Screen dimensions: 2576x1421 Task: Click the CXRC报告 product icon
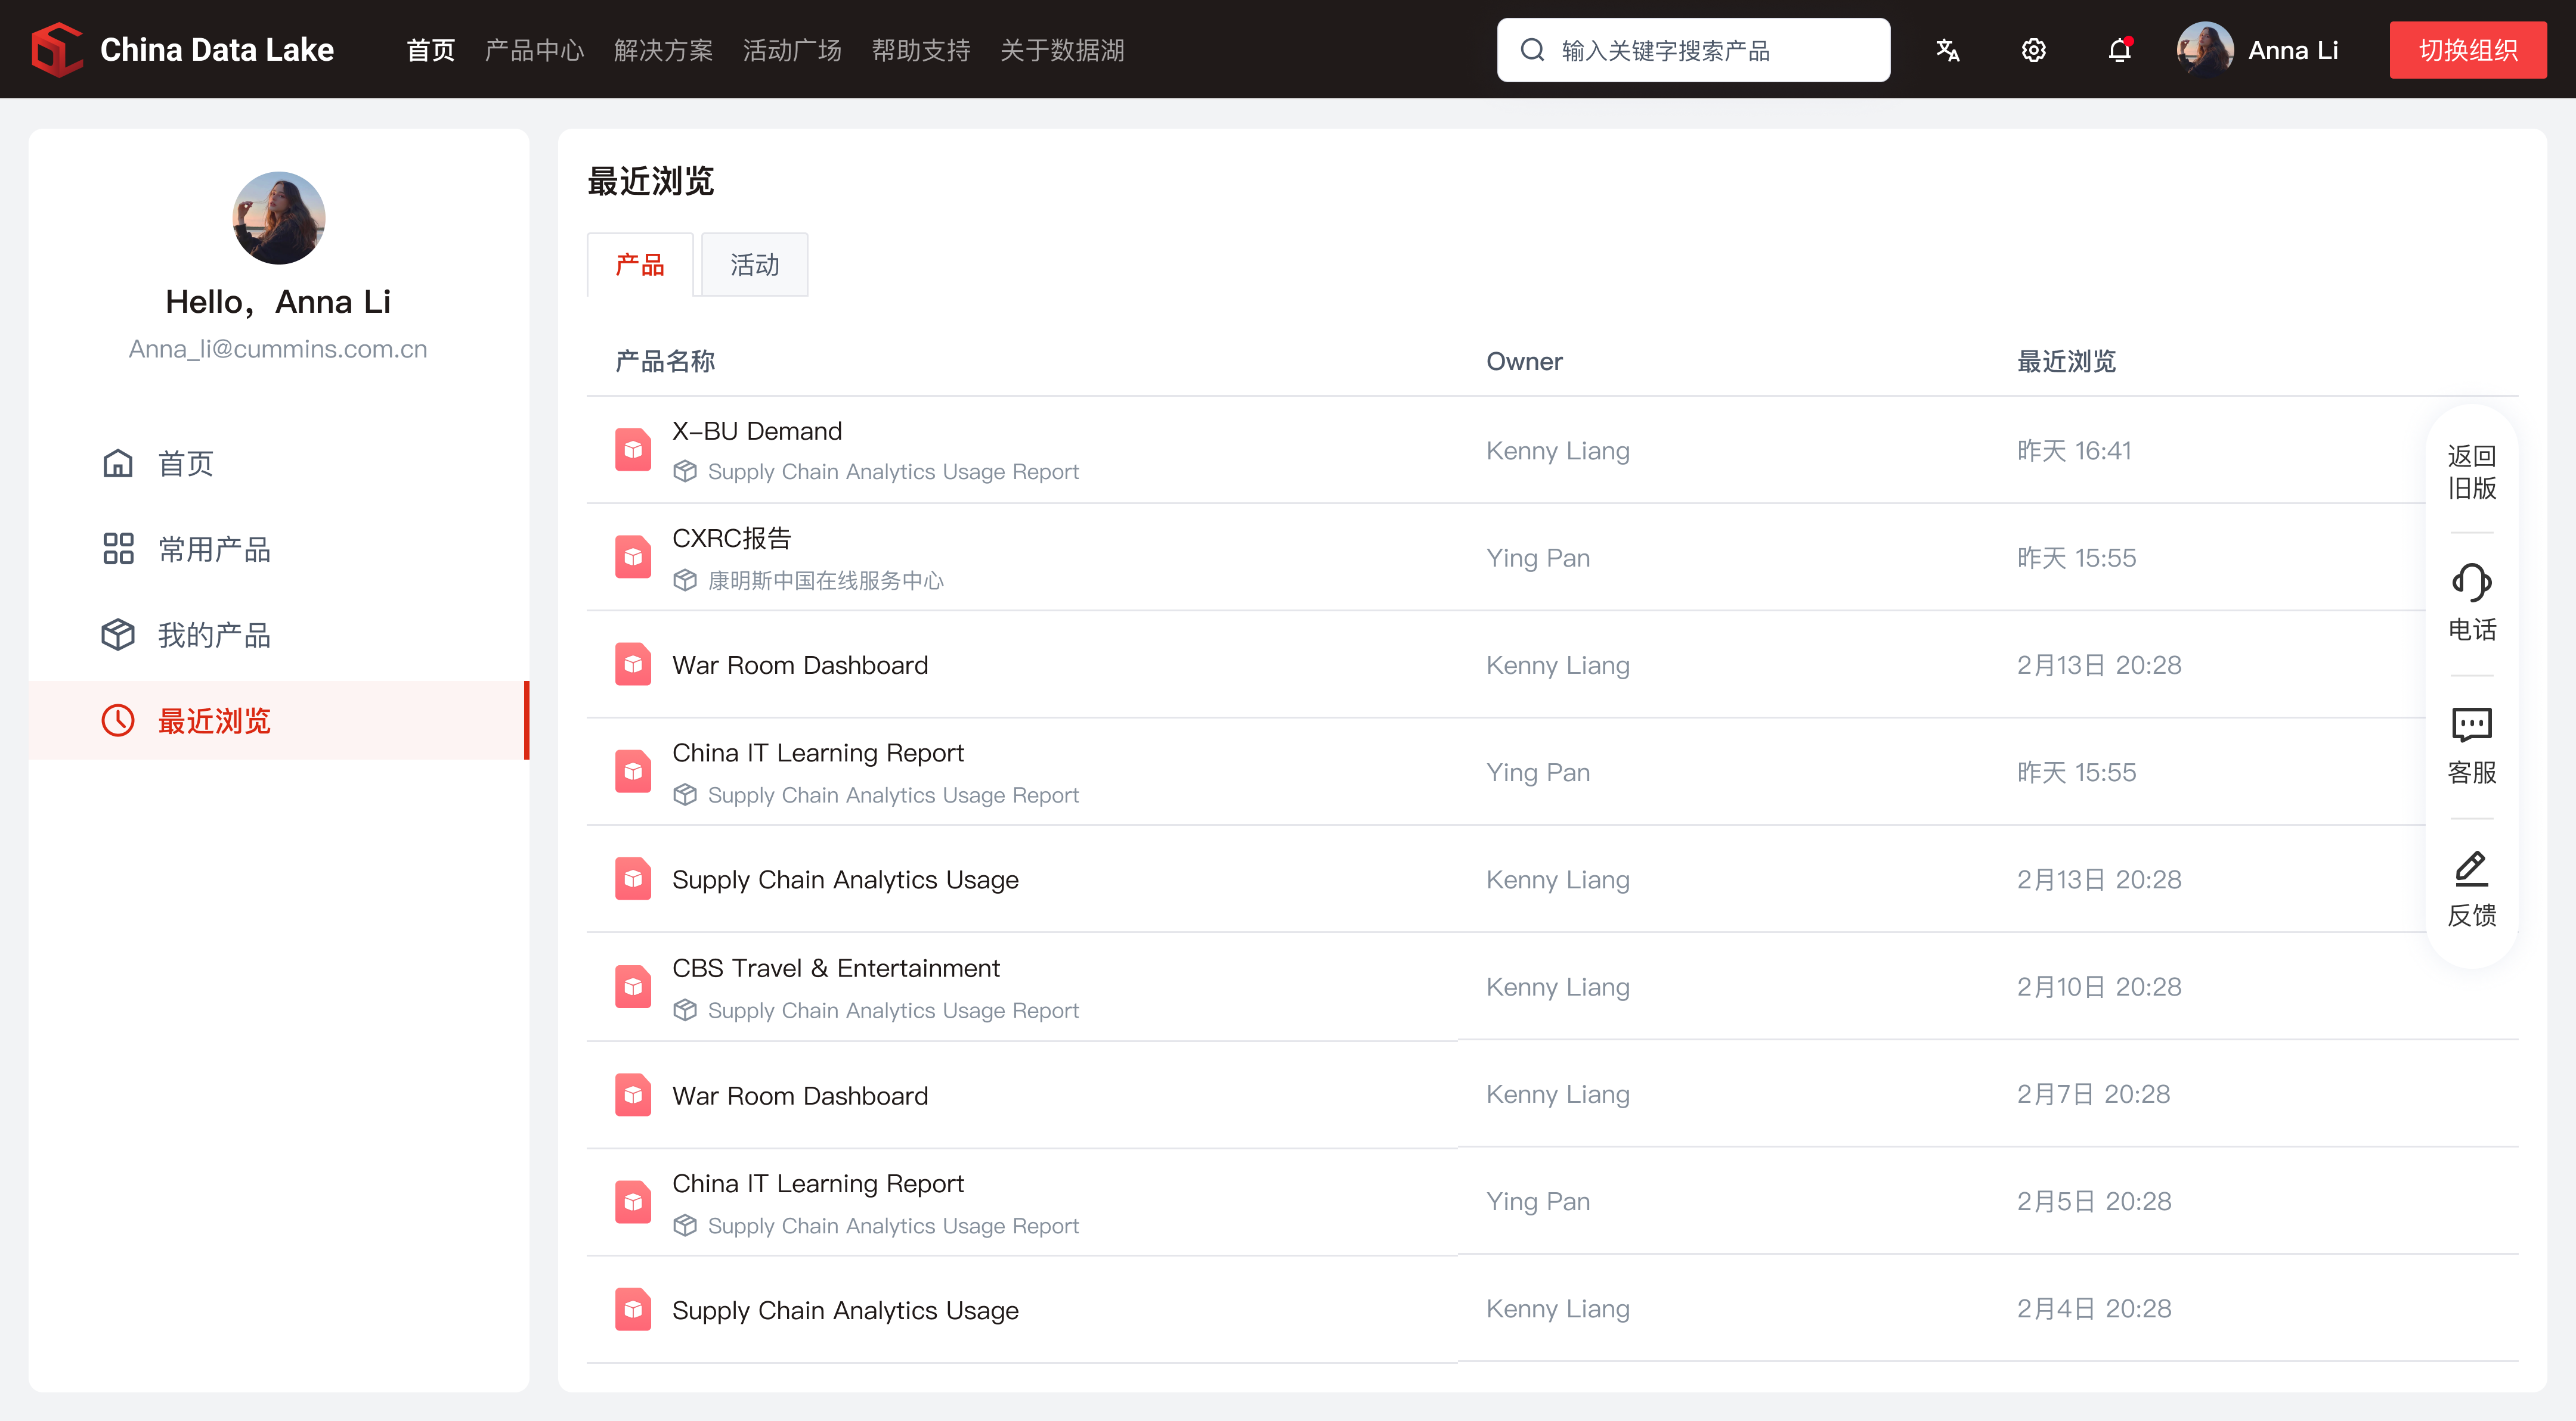(x=633, y=556)
